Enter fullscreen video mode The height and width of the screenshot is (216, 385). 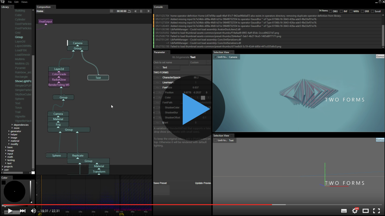tap(376, 211)
